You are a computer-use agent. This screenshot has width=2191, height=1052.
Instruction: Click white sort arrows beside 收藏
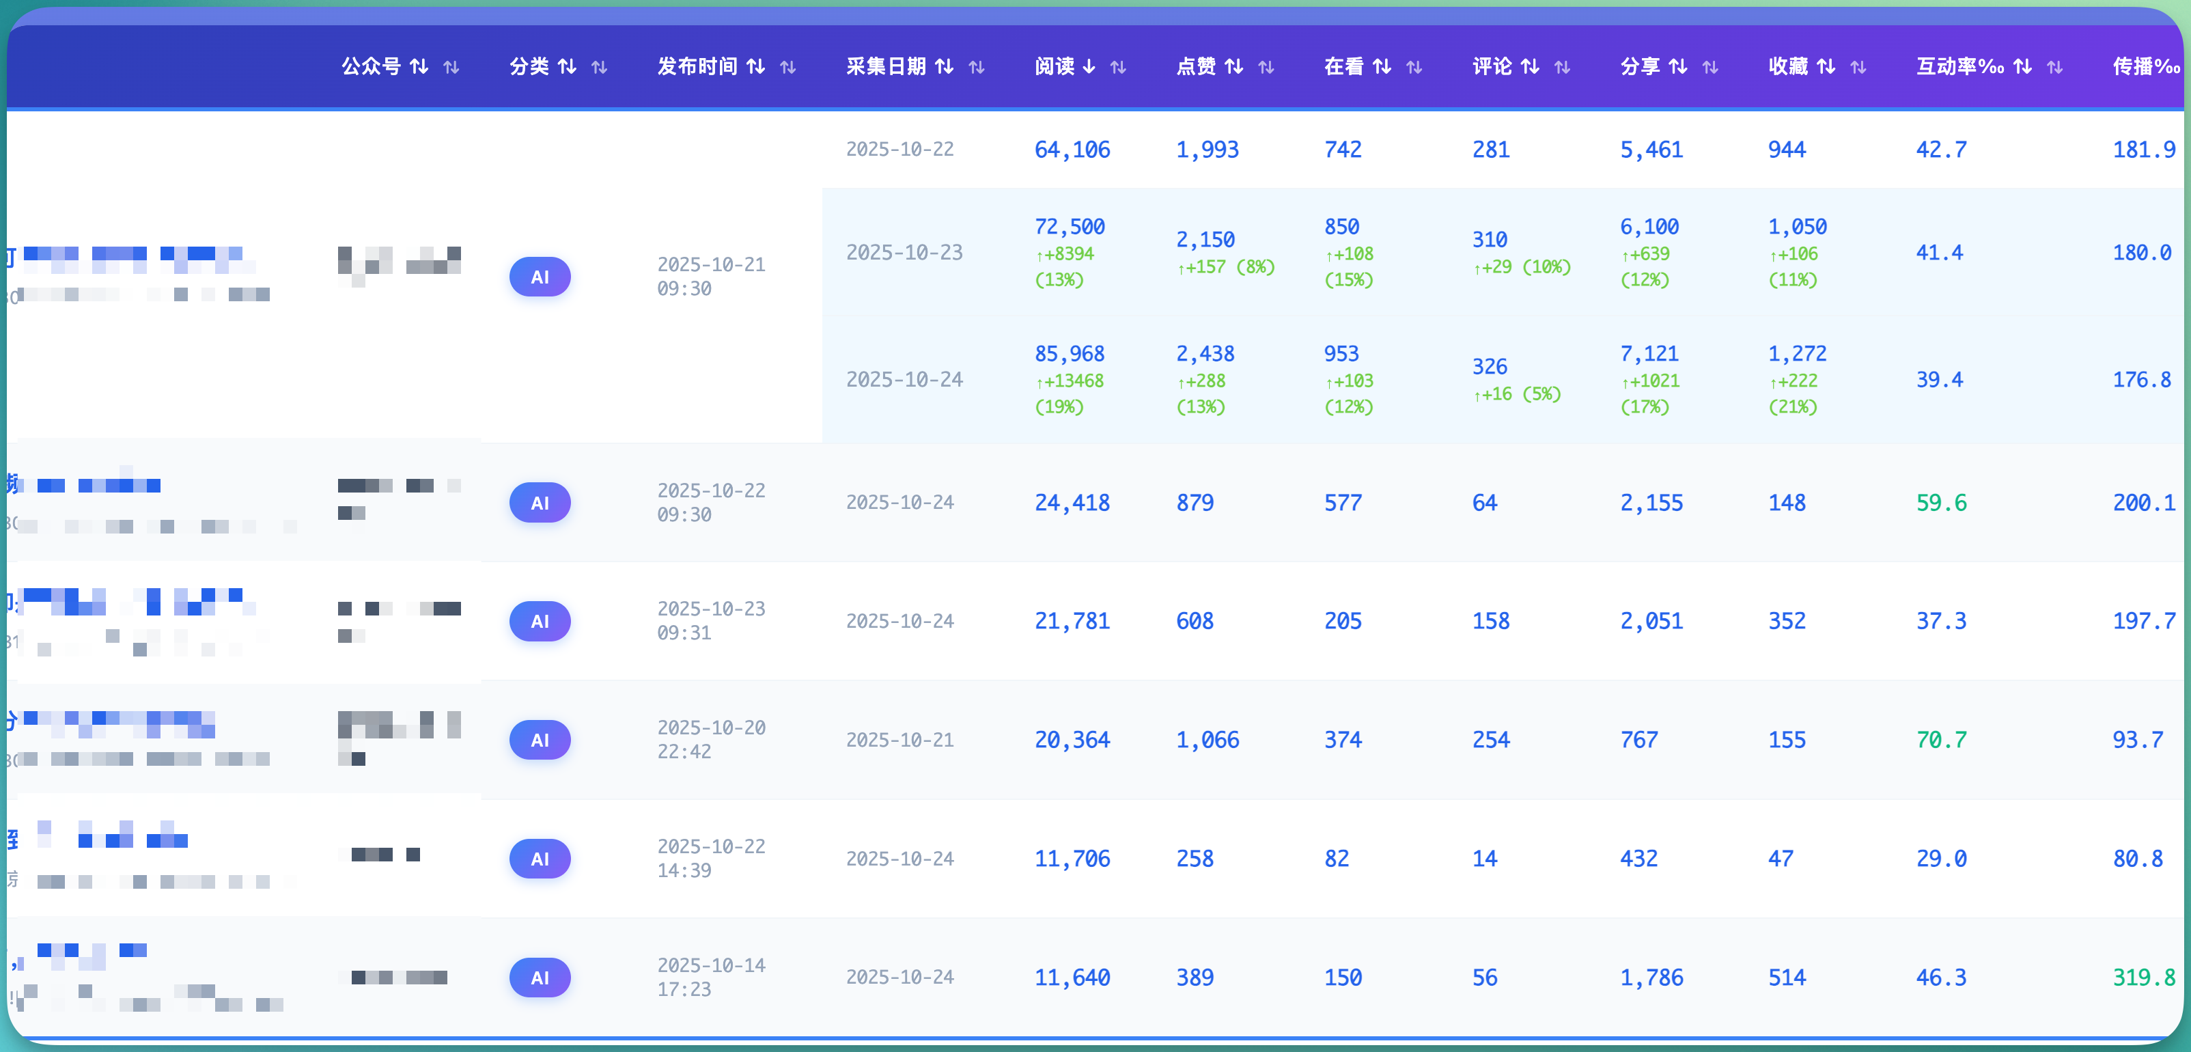(x=1826, y=66)
